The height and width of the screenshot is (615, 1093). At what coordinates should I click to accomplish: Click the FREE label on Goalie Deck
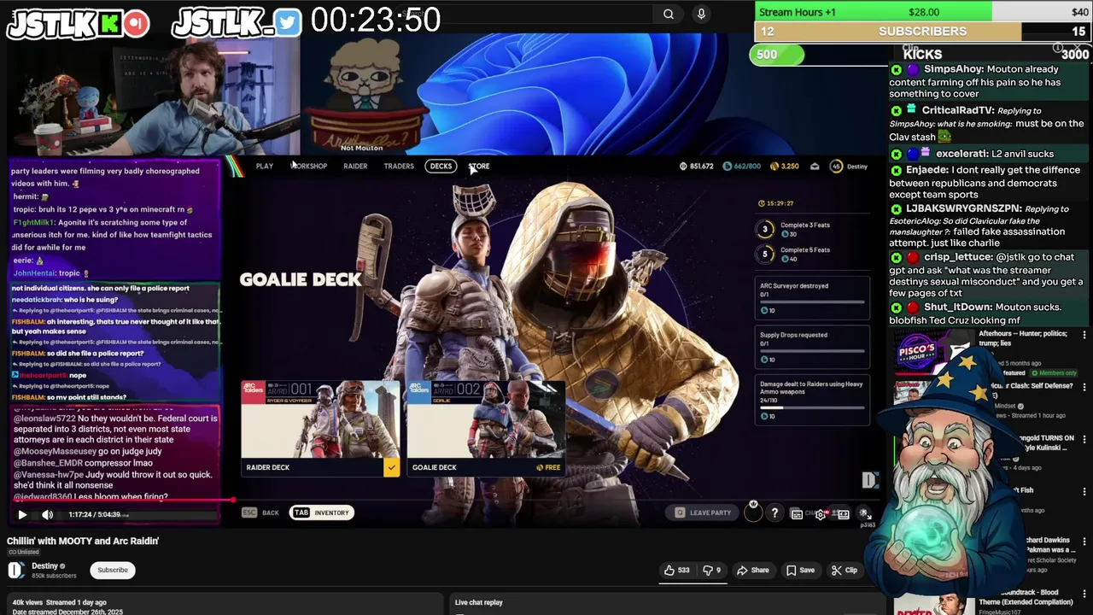click(x=548, y=467)
